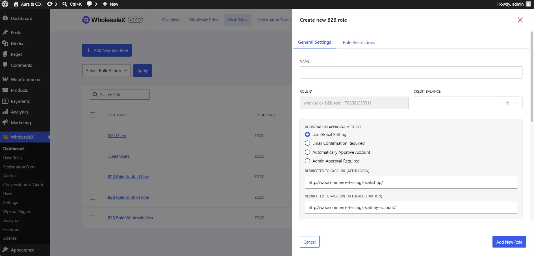Select Admin Approval Required radio
This screenshot has height=256, width=534.
307,161
